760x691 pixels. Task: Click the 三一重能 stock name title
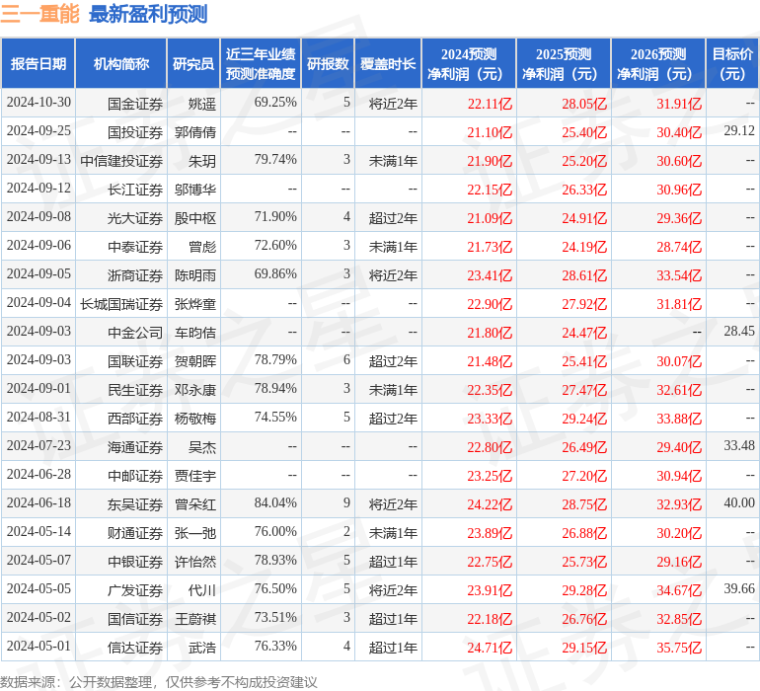click(39, 15)
